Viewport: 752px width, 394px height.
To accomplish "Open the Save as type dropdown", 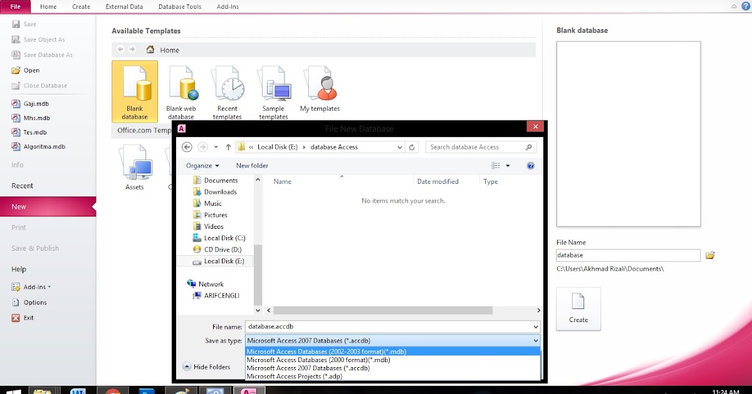I will click(534, 340).
